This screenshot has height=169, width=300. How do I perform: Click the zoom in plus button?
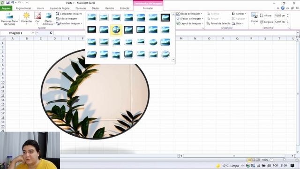297,160
